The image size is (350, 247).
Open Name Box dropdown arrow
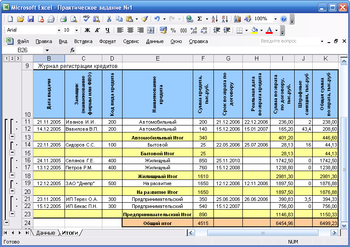click(47, 50)
